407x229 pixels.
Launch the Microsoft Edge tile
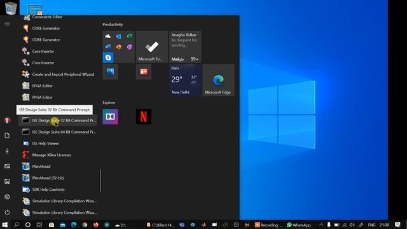[x=218, y=80]
